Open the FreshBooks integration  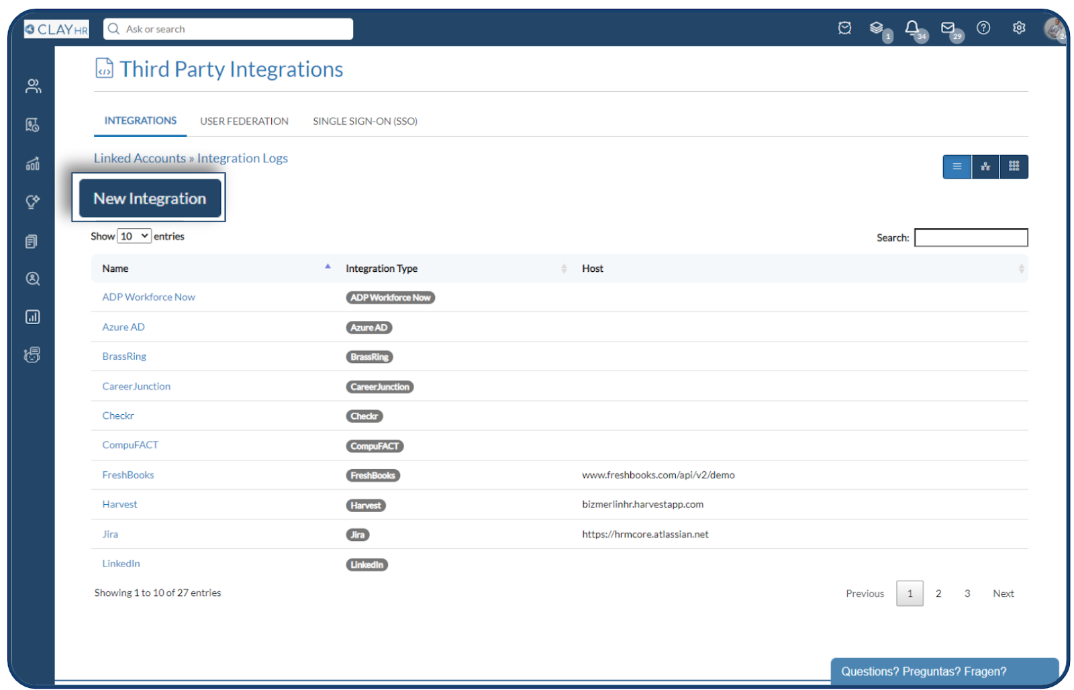tap(128, 475)
